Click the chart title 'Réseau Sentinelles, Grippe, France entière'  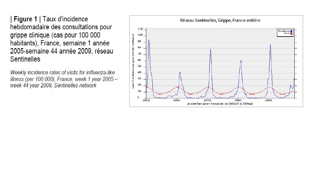pos(216,20)
